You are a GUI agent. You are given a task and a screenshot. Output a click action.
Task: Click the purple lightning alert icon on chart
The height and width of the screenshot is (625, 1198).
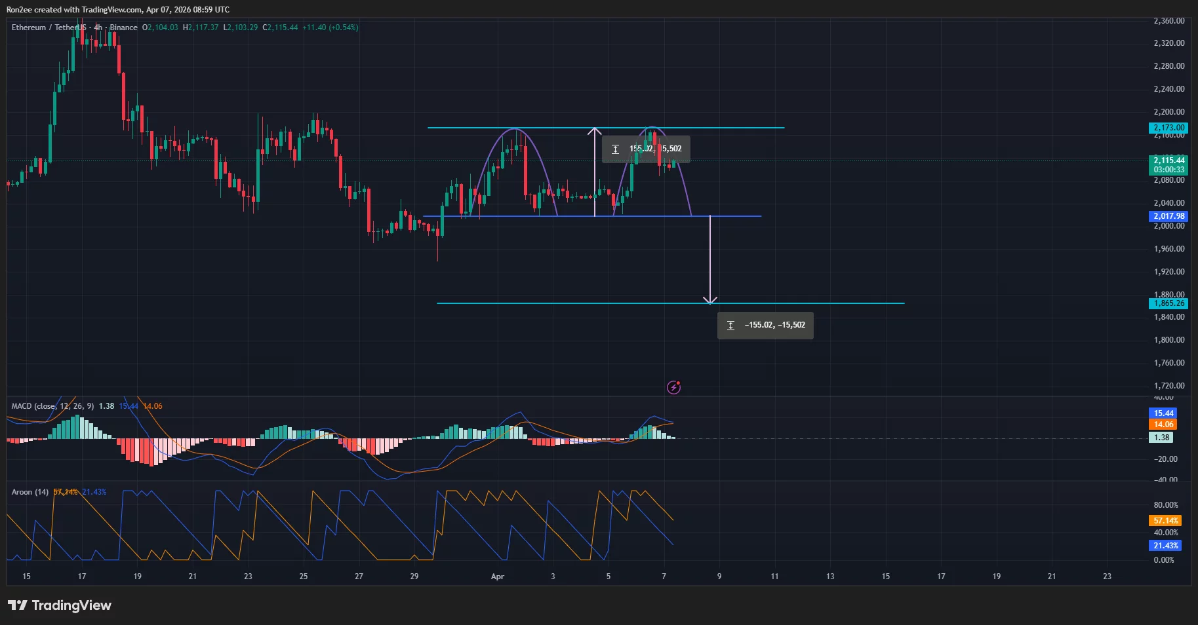673,387
